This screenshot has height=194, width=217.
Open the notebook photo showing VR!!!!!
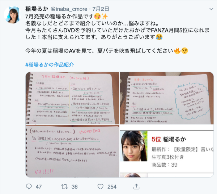tap(72, 151)
